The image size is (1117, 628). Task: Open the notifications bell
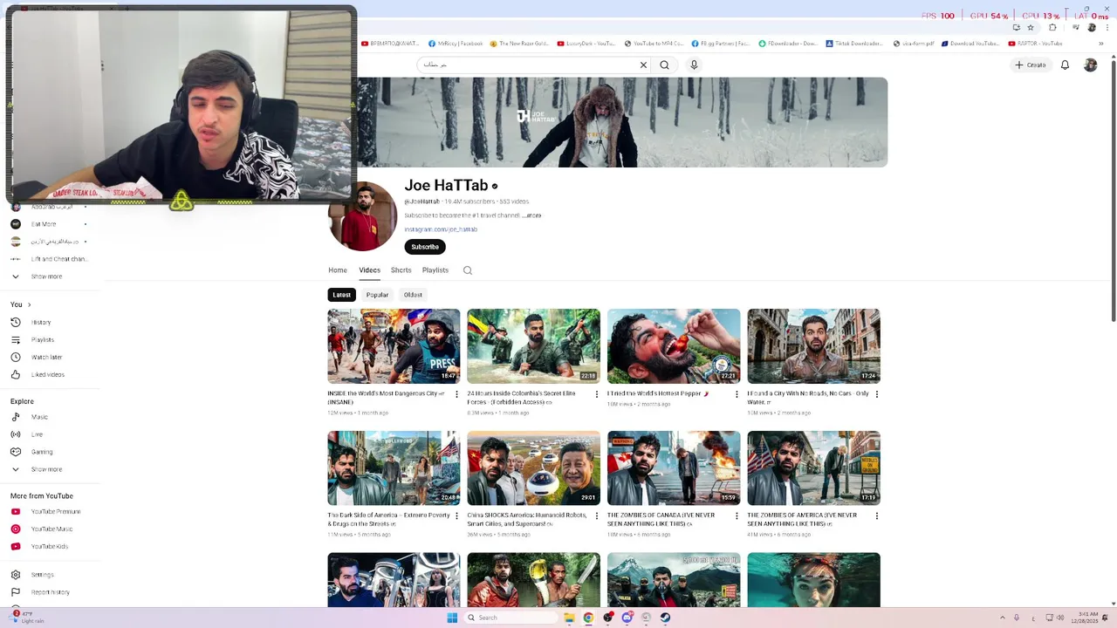tap(1065, 65)
